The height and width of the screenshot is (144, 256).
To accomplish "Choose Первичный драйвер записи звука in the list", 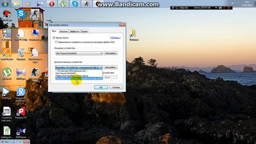I will tap(79, 76).
